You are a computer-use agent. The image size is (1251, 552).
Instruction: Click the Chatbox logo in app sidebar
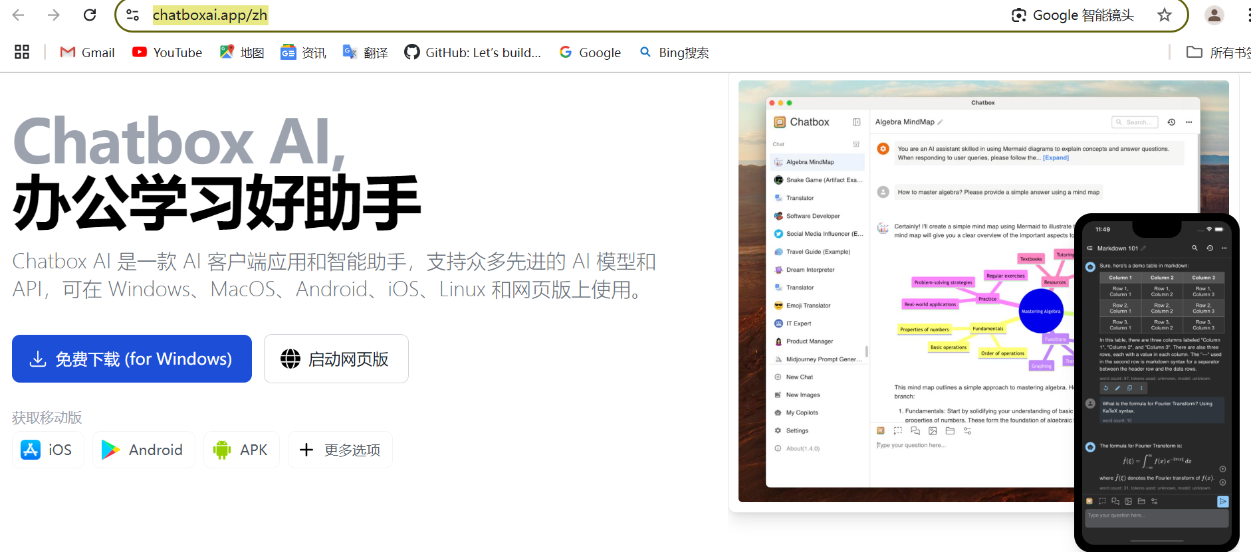point(780,122)
